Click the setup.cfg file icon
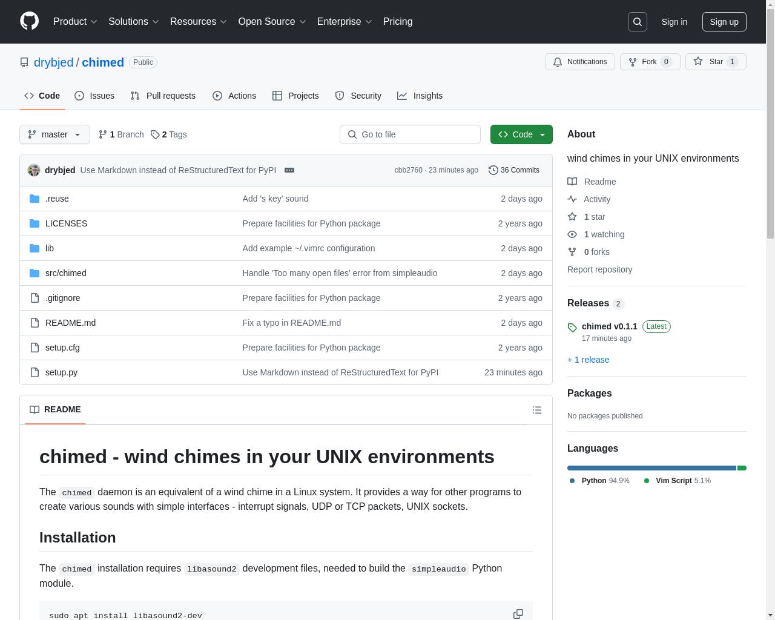The width and height of the screenshot is (775, 620). coord(35,348)
